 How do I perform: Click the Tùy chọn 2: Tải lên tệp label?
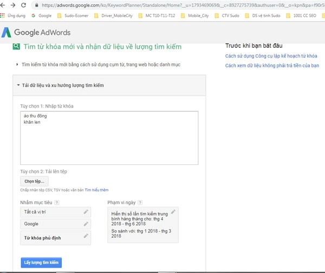pyautogui.click(x=43, y=172)
